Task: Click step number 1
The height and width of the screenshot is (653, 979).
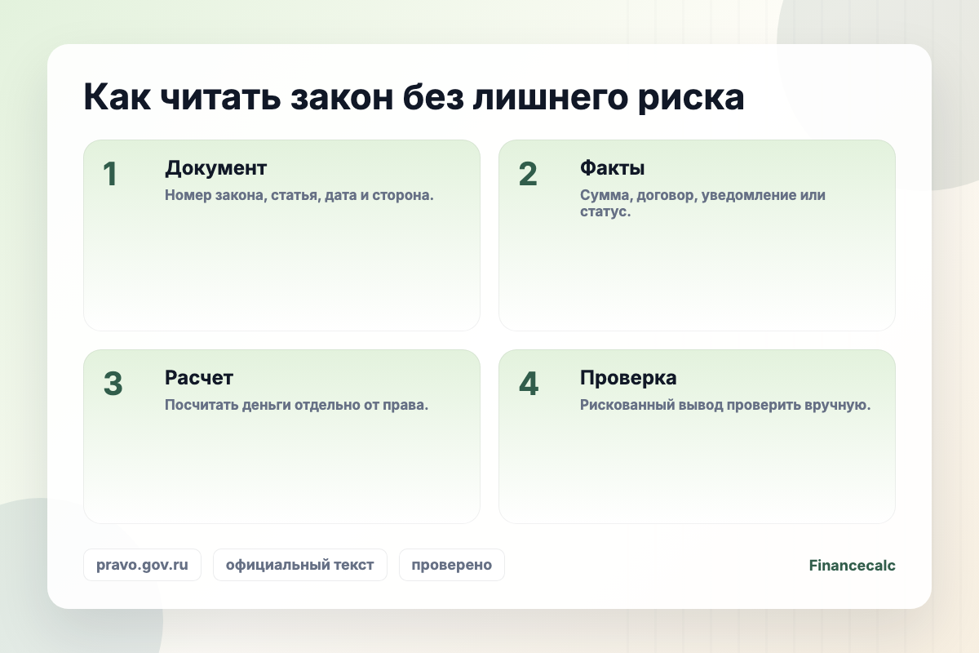Action: click(x=110, y=175)
